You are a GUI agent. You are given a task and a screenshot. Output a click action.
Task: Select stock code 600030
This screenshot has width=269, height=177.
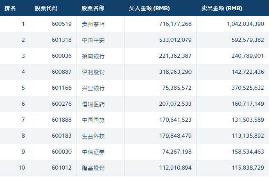(61, 152)
